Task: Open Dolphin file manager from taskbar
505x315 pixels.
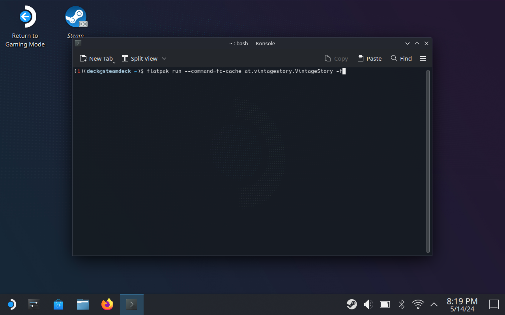Action: click(83, 304)
